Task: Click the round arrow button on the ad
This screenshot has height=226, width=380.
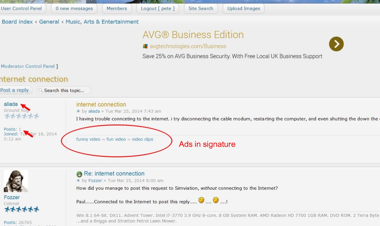Action: coord(336,44)
